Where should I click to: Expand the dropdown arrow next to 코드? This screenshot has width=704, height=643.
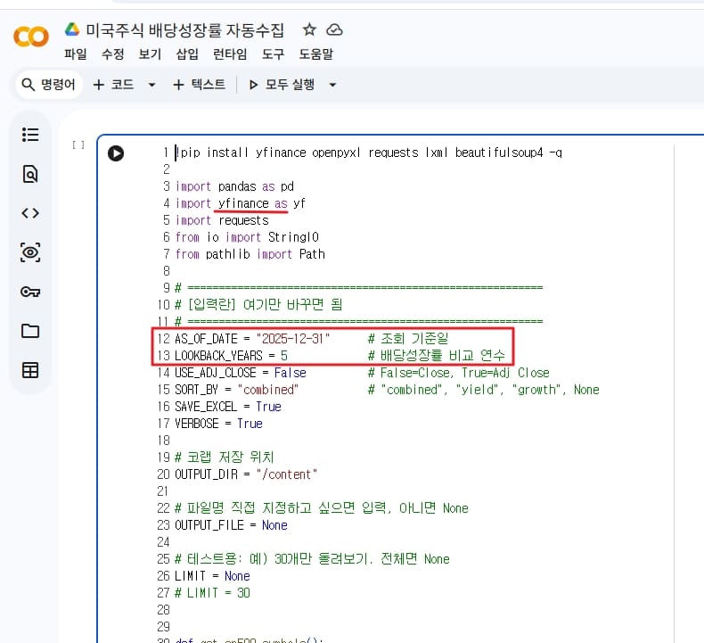[151, 85]
